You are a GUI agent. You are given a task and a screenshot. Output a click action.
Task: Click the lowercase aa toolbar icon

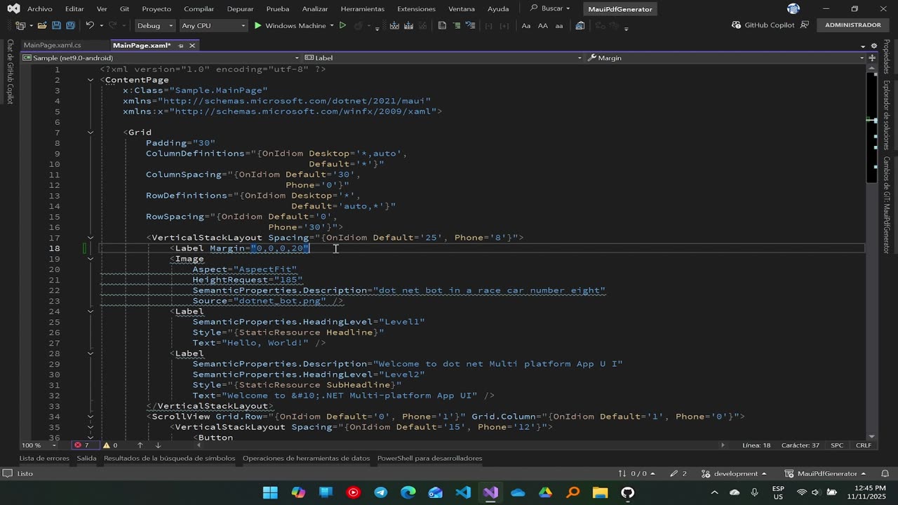pos(559,25)
